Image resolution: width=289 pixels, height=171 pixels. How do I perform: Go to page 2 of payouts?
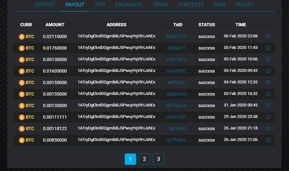(144, 159)
